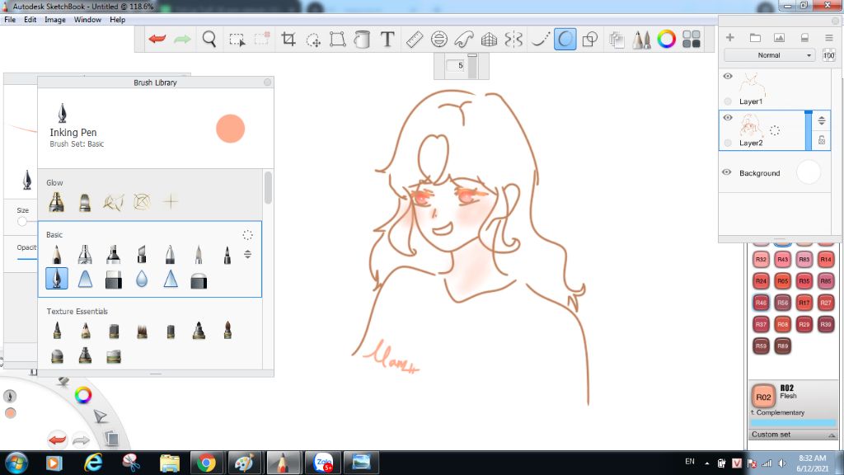
Task: Toggle the Symmetry tool
Action: pyautogui.click(x=514, y=40)
